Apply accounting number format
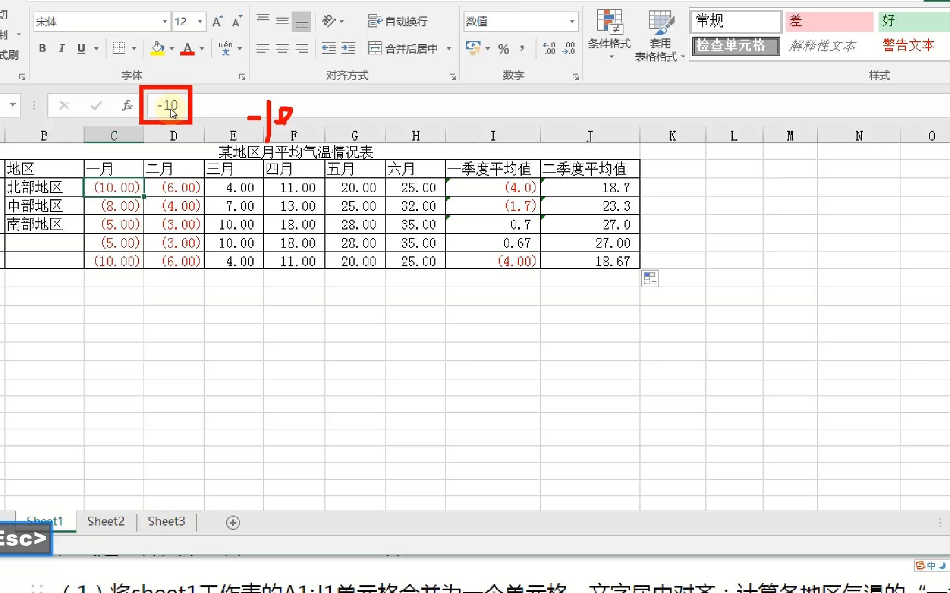 pyautogui.click(x=473, y=48)
